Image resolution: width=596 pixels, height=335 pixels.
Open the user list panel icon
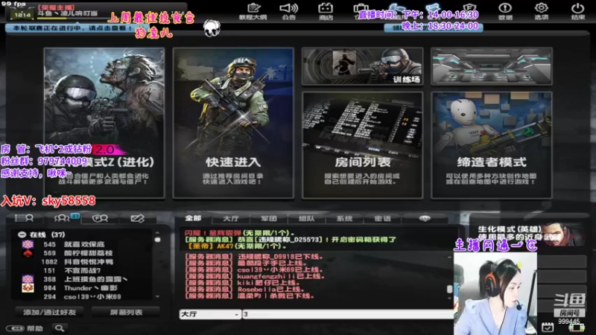pyautogui.click(x=24, y=218)
